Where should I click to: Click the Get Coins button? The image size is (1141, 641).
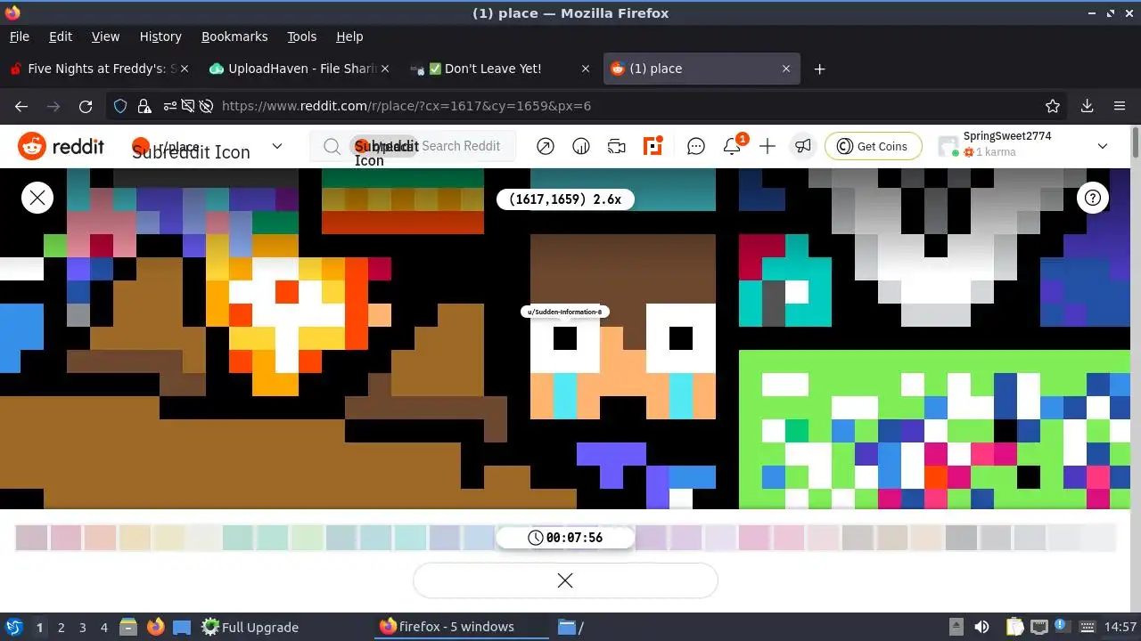tap(873, 147)
